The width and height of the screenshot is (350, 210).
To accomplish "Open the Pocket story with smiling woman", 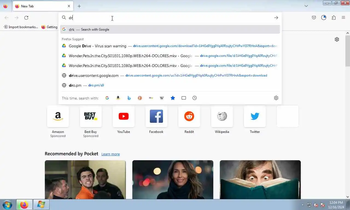I will coord(173,180).
